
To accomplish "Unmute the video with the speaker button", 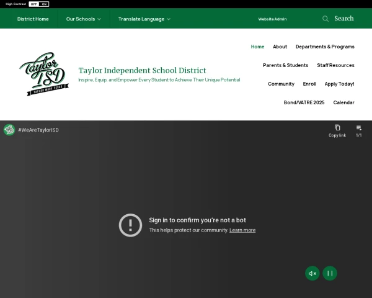I will [312, 273].
